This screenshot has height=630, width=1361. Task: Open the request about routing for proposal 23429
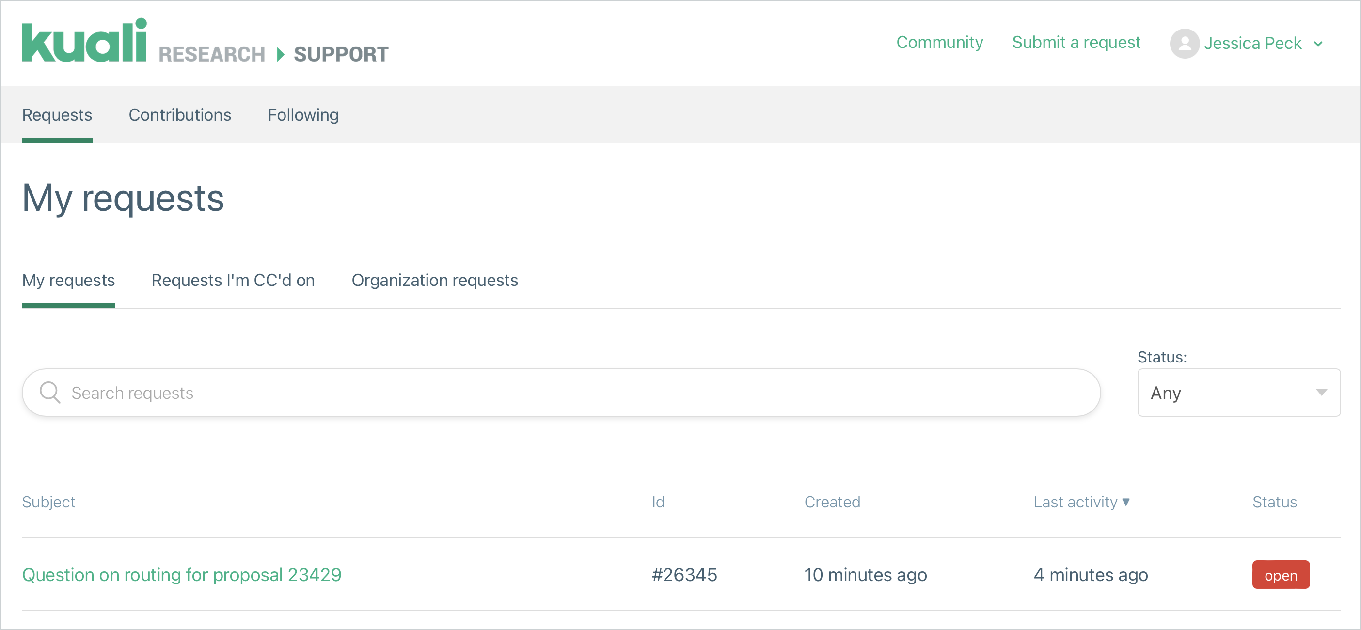tap(182, 575)
